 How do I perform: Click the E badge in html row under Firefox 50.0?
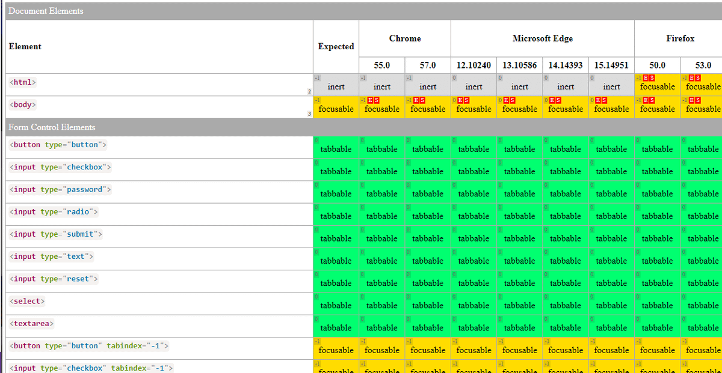click(x=645, y=78)
